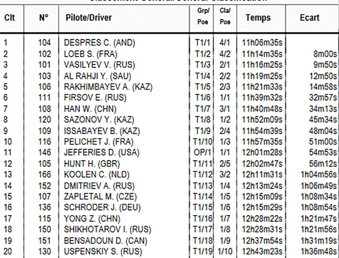This screenshot has height=258, width=339.
Task: Select driver LOEB S. (FRA)
Action: [x=91, y=54]
